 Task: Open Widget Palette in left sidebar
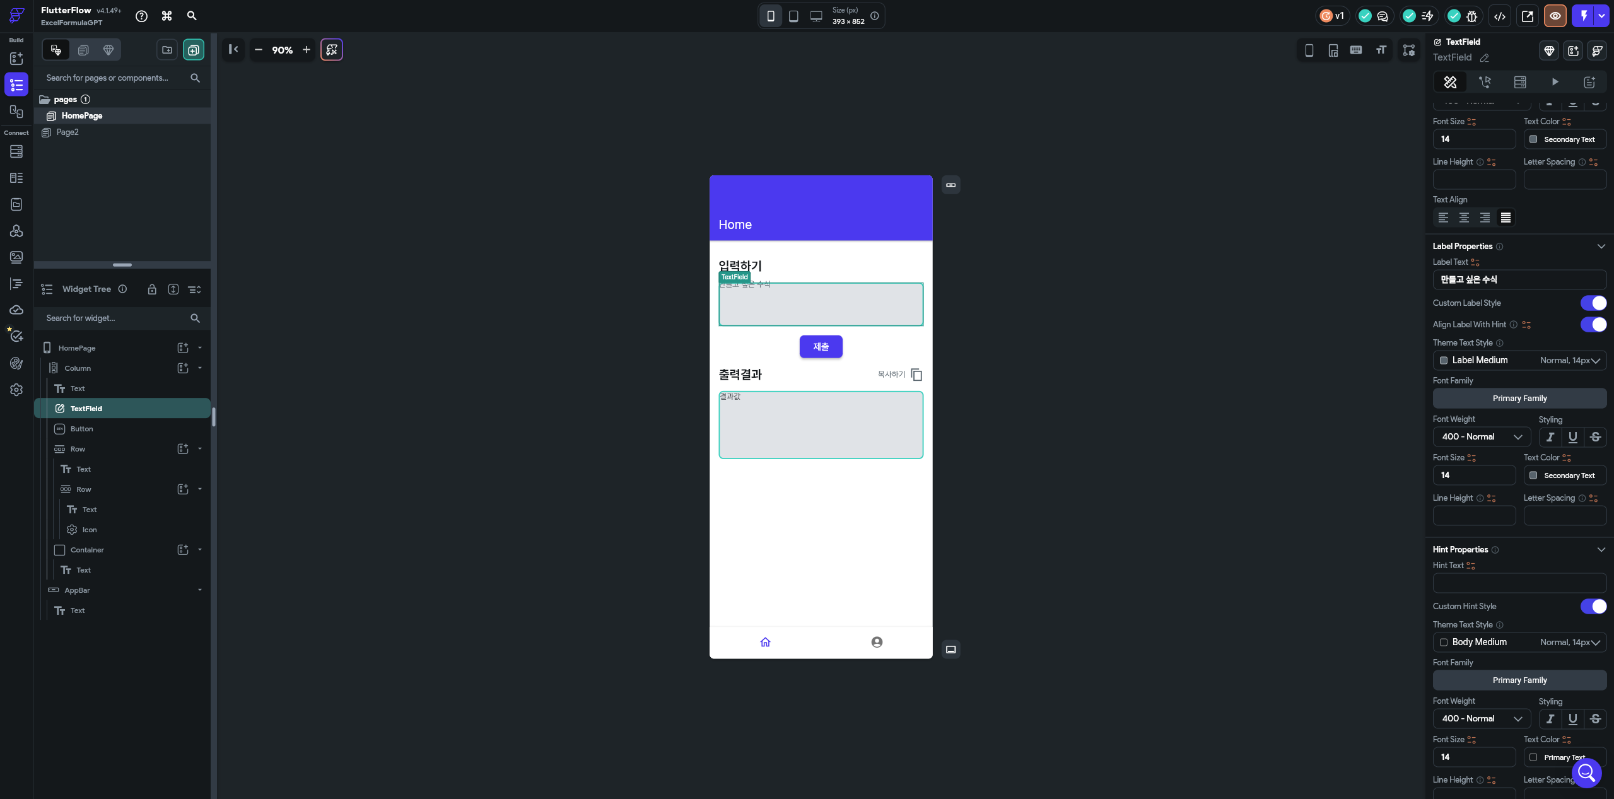point(16,59)
